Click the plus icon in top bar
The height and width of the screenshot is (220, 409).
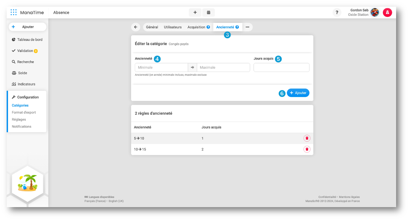[195, 12]
